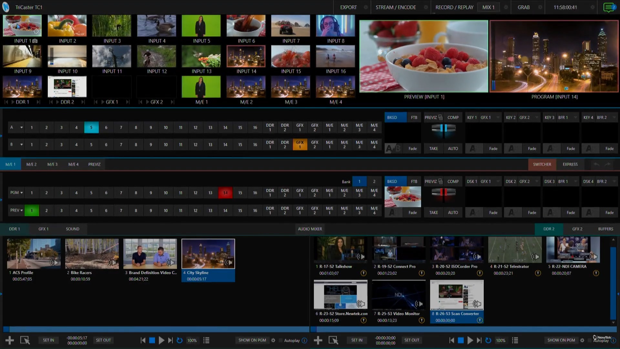
Task: Open the SOUND tab
Action: pyautogui.click(x=72, y=229)
